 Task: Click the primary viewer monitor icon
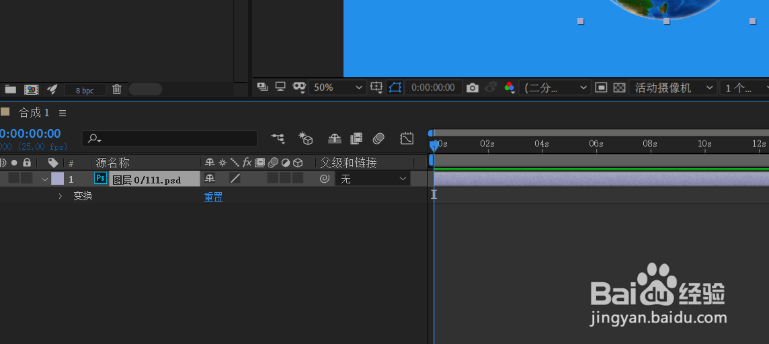(x=280, y=87)
